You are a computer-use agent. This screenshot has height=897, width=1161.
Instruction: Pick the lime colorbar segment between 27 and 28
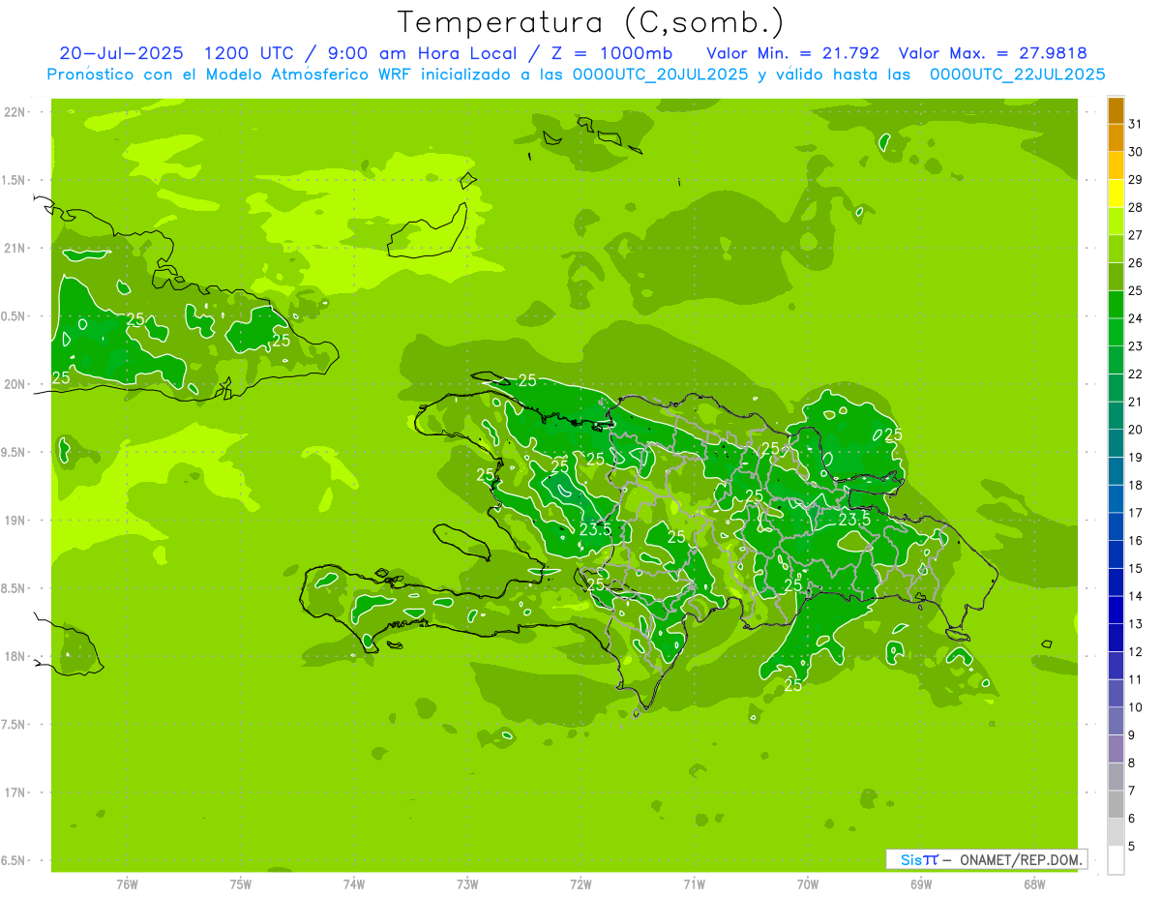1116,221
